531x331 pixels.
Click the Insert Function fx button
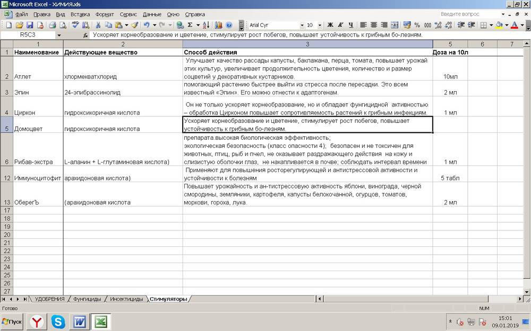[x=85, y=35]
